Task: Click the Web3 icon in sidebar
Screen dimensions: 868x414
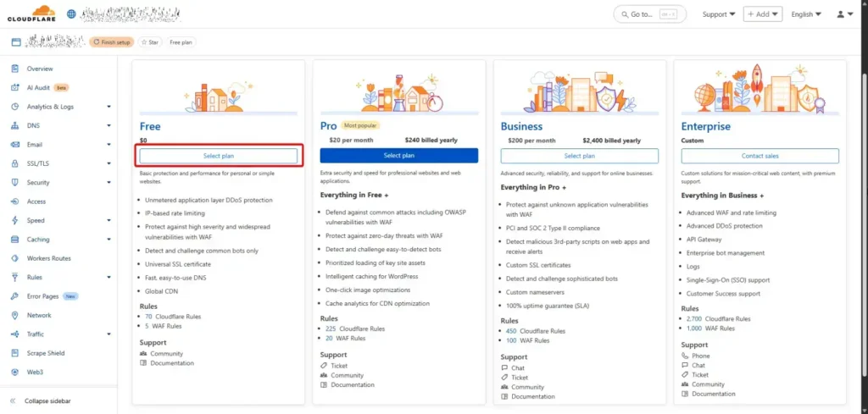Action: point(15,372)
